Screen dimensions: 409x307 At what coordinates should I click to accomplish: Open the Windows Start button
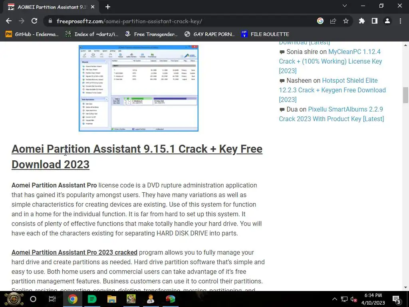pyautogui.click(x=14, y=299)
